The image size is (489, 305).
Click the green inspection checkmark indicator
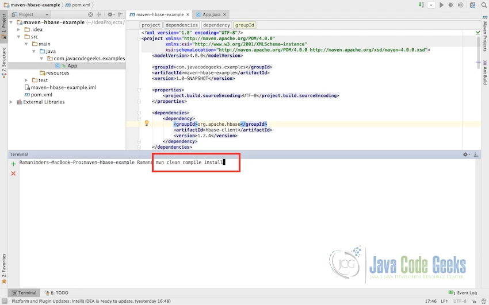click(477, 32)
